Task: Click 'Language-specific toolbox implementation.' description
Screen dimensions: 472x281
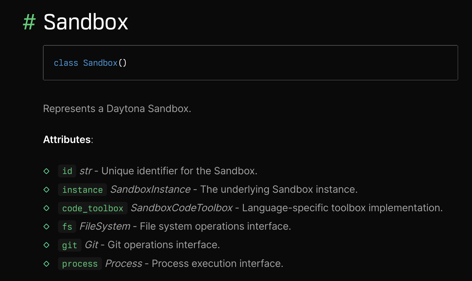Action: pyautogui.click(x=342, y=208)
